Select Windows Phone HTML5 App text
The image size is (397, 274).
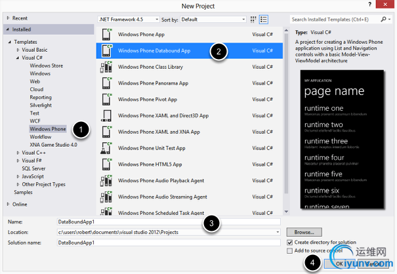[150, 165]
